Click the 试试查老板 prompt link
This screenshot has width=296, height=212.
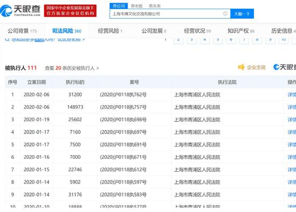click(71, 40)
